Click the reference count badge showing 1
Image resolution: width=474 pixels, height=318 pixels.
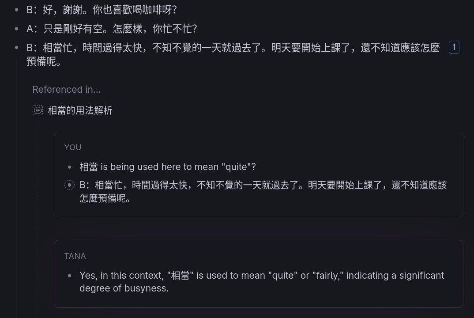[x=454, y=47]
